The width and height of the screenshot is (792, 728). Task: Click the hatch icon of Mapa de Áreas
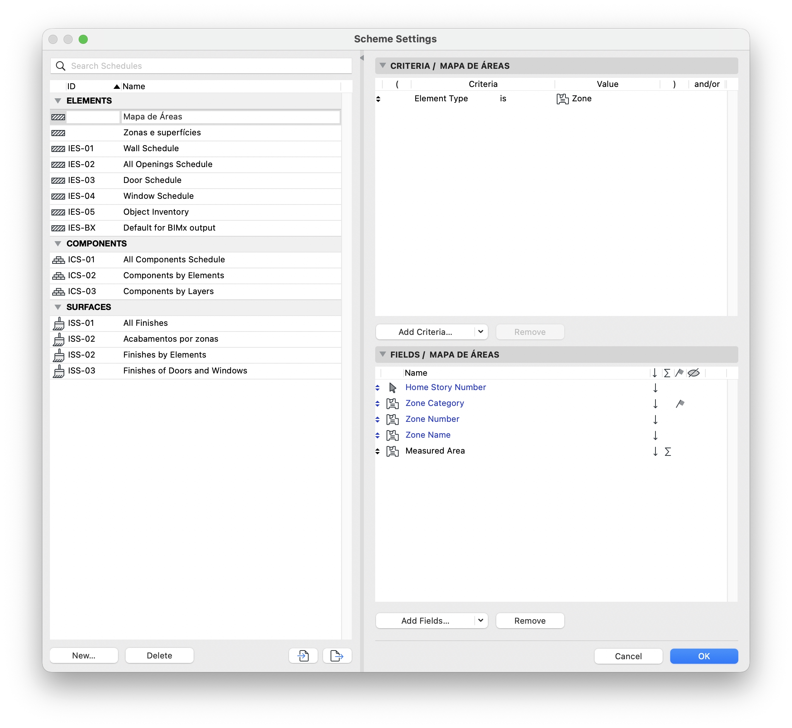(x=58, y=117)
